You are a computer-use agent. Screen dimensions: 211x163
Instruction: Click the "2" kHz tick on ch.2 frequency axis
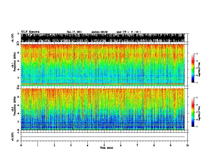tap(19, 122)
